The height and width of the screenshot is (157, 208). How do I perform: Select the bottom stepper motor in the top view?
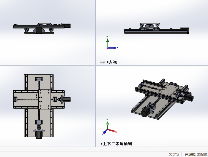tap(39, 135)
